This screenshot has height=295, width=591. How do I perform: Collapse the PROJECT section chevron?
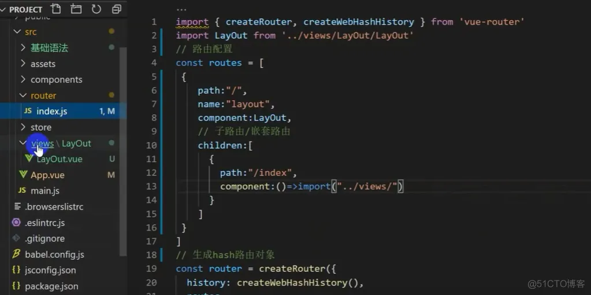coord(3,9)
